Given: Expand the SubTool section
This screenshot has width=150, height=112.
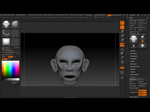Looking at the screenshot, I should point(133,51).
